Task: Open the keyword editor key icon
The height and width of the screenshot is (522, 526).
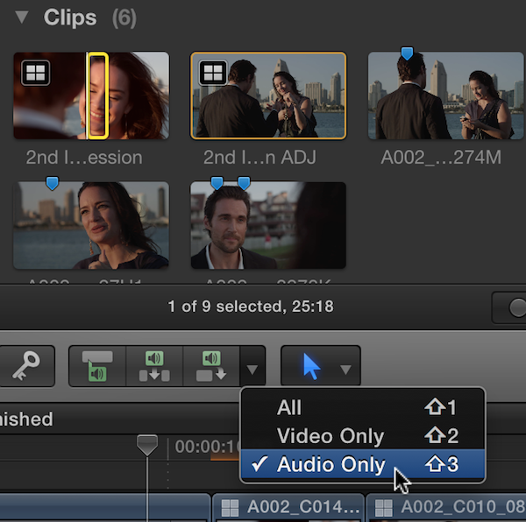Action: [x=26, y=366]
